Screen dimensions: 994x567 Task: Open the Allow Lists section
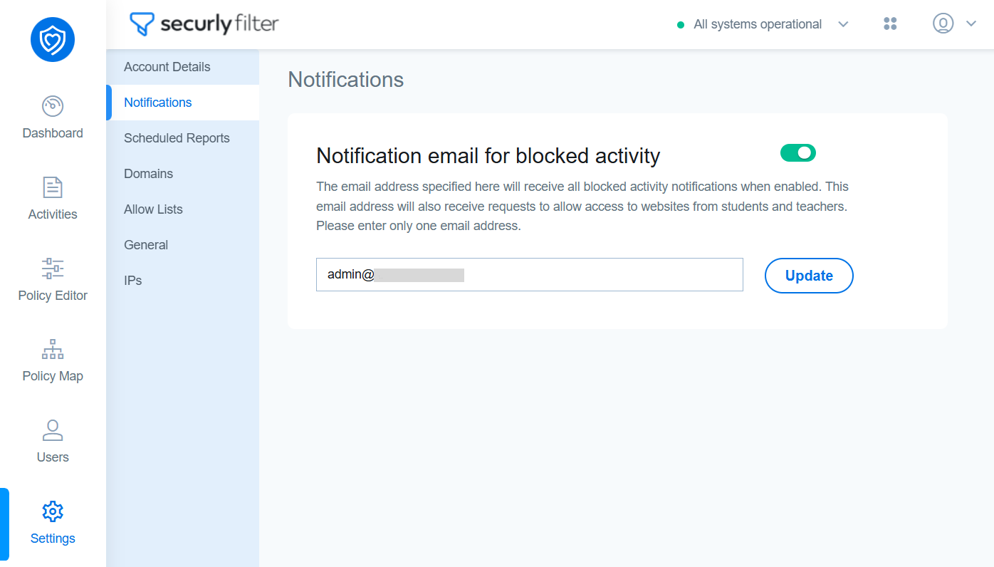(x=153, y=209)
